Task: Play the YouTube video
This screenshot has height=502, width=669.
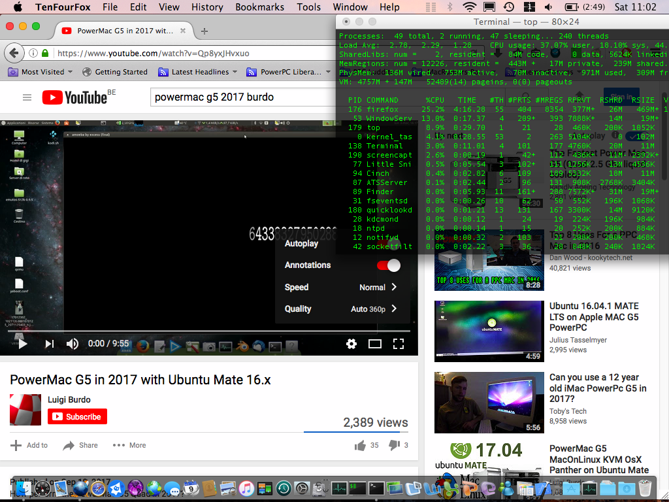Action: pos(23,344)
